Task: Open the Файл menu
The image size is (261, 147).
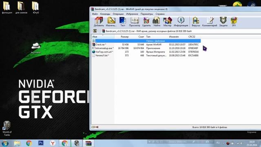Action: pos(95,14)
